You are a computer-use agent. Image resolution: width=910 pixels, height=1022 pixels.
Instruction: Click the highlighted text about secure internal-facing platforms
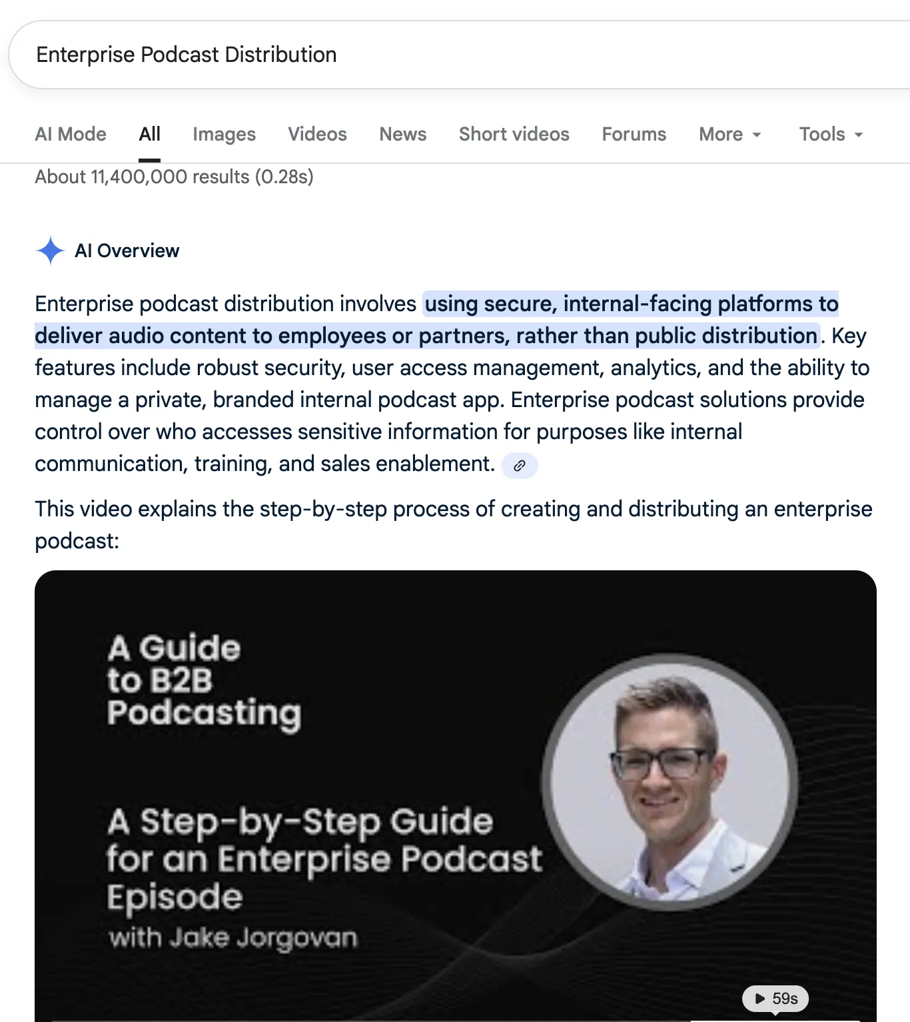click(436, 320)
